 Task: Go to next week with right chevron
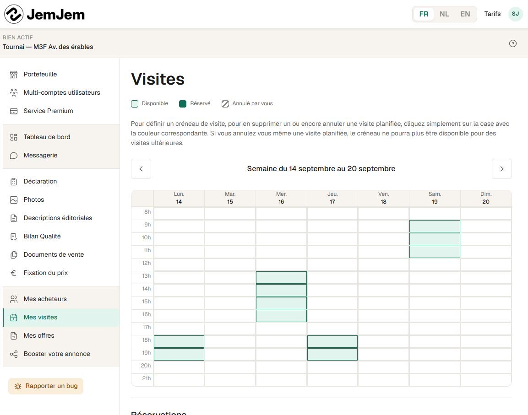click(x=502, y=169)
